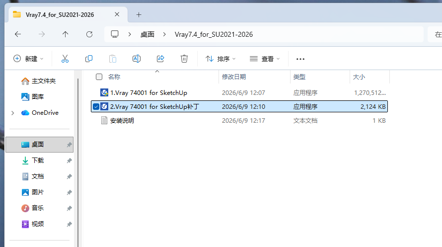Click the folder icon on the window tab
This screenshot has height=247, width=442.
click(x=17, y=14)
